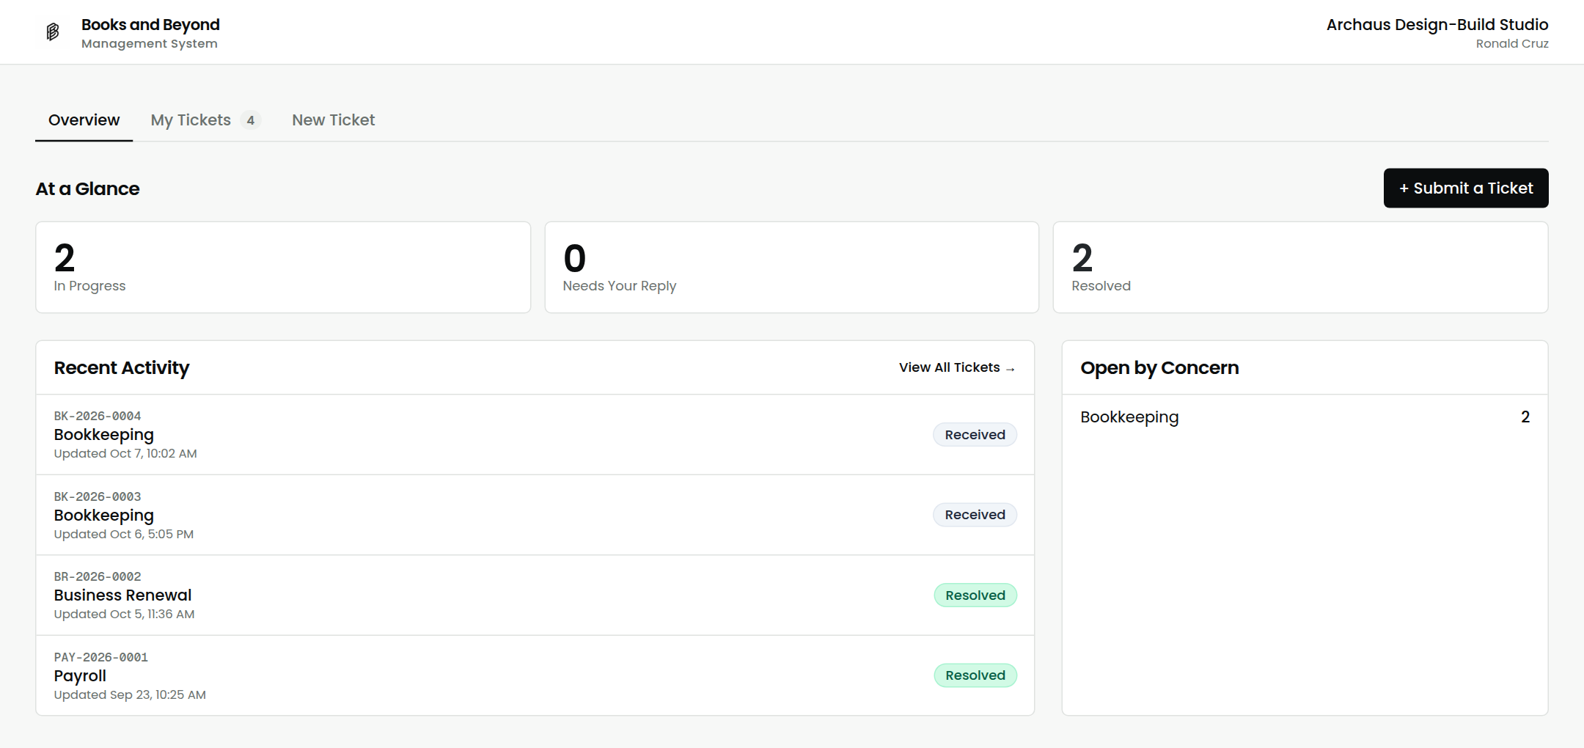1584x748 pixels.
Task: Click the Recent Activity heading
Action: (122, 368)
